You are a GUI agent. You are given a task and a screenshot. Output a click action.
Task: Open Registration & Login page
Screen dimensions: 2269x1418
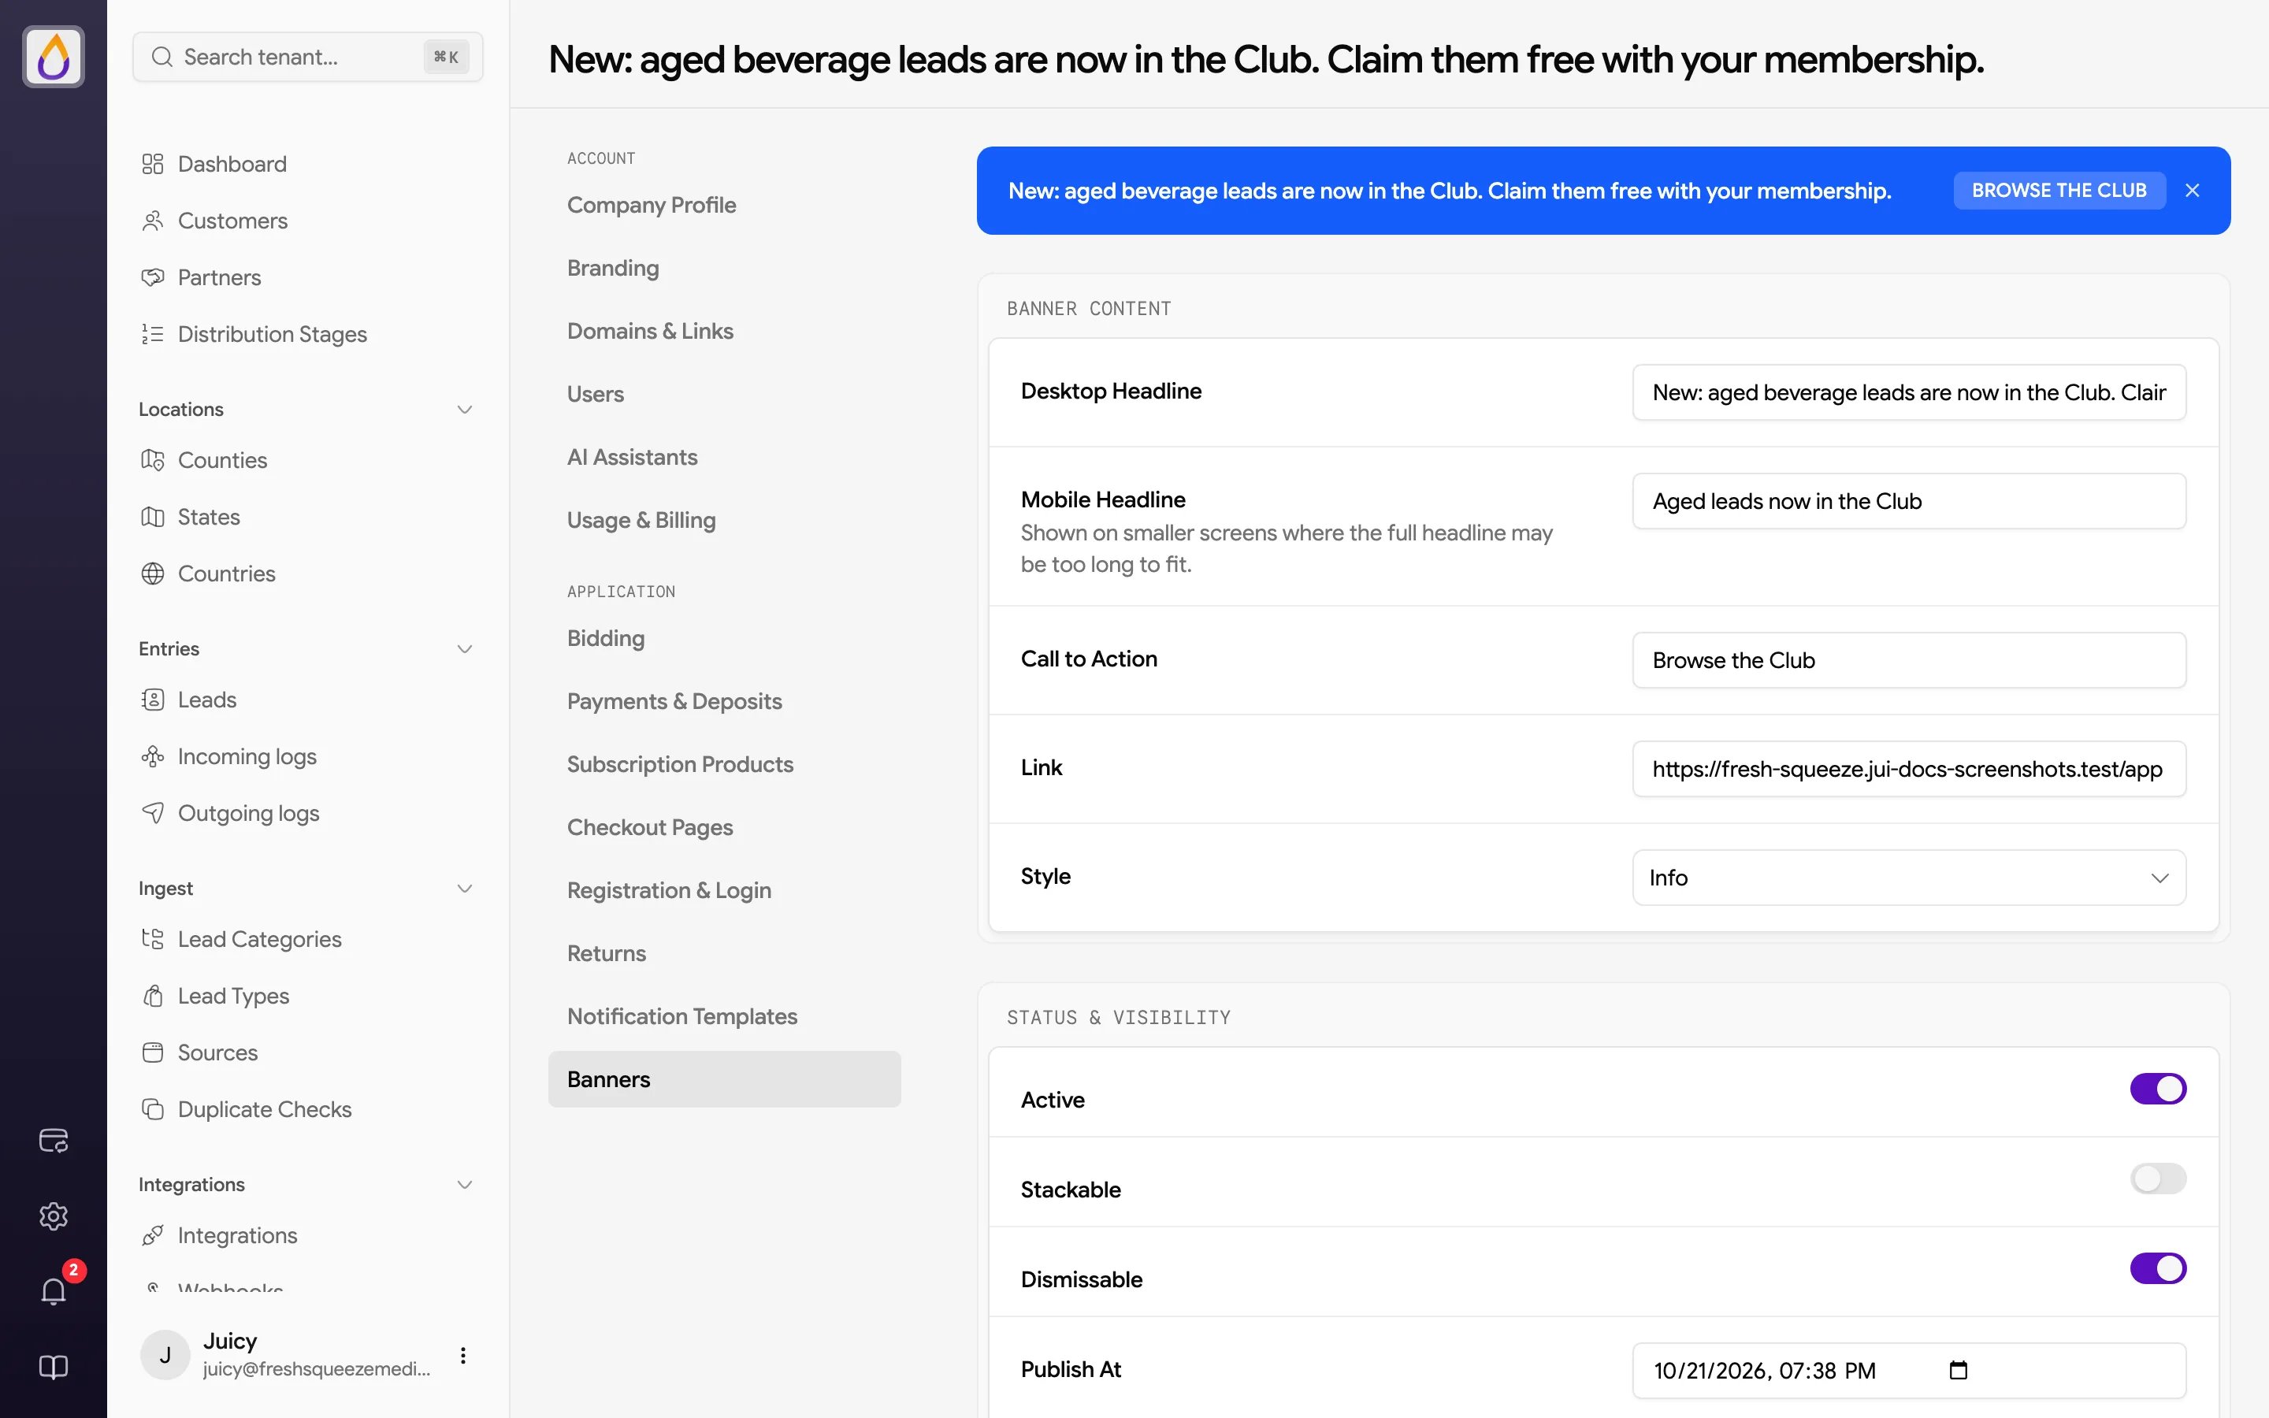(x=669, y=891)
